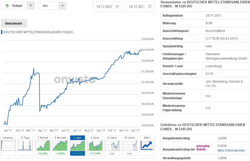Switch to the 3 Jahre time range
The height and width of the screenshot is (161, 250).
coord(95,137)
